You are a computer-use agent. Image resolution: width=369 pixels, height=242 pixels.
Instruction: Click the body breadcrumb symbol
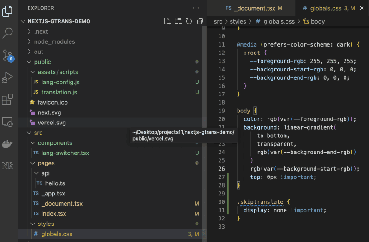coord(317,21)
